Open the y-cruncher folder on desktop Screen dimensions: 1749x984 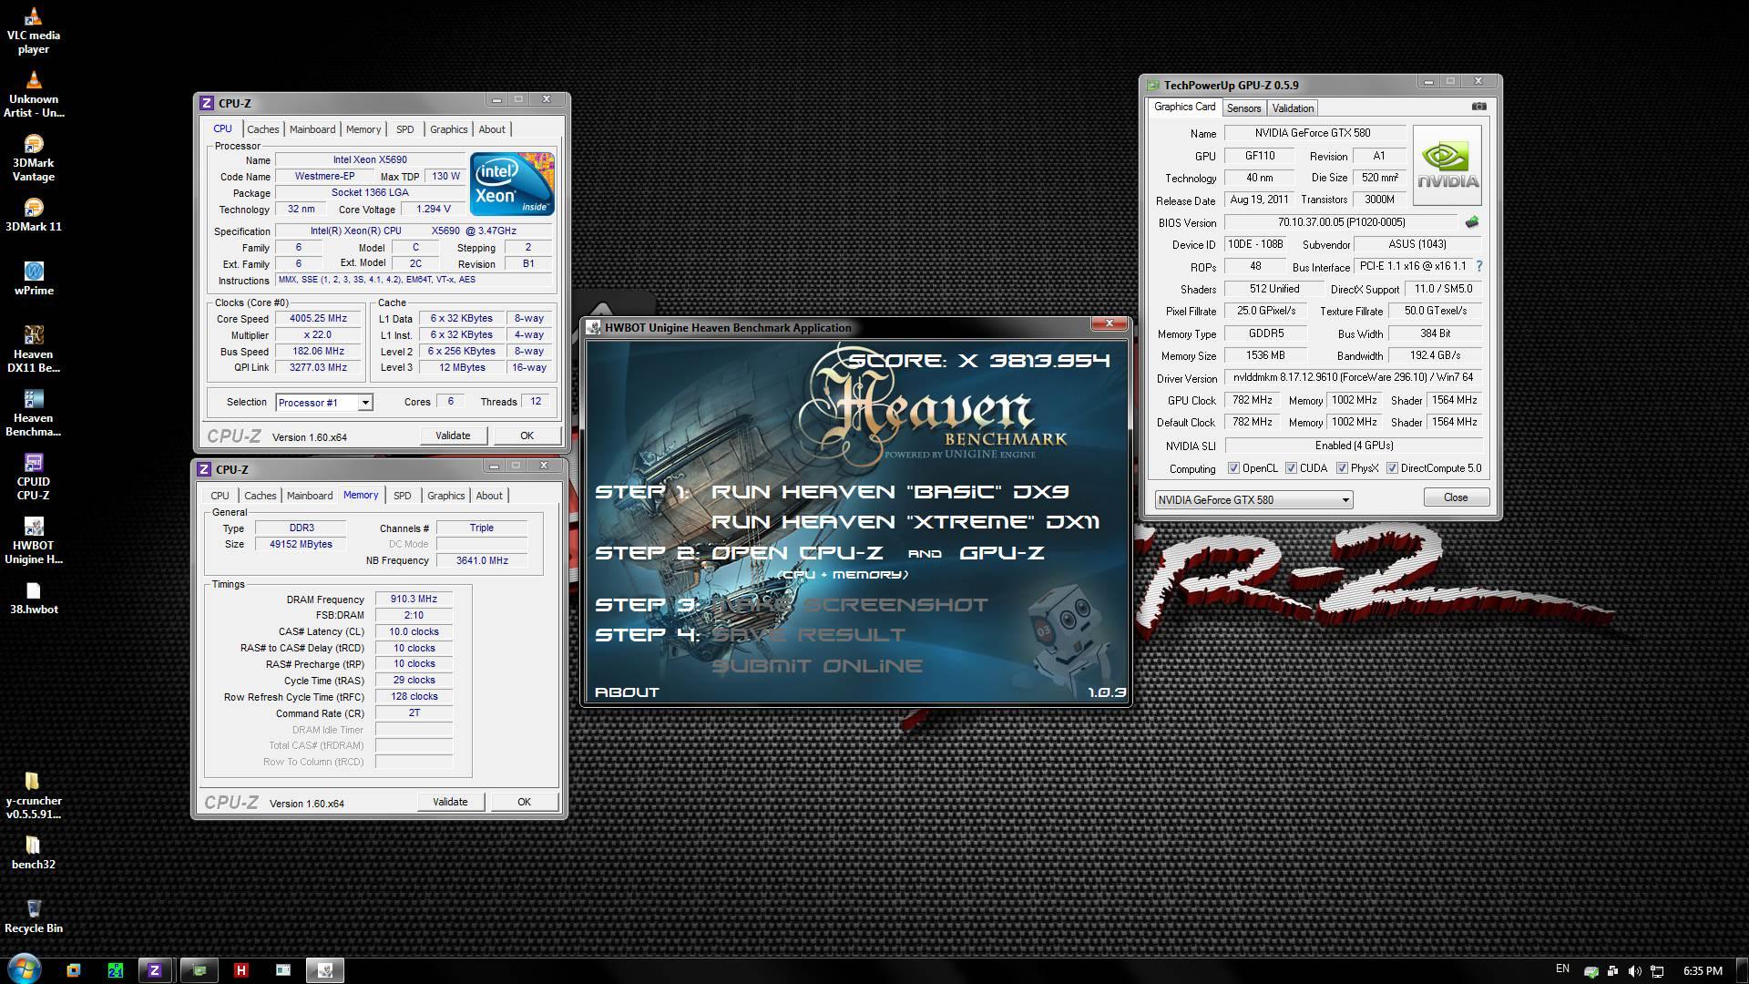[34, 796]
